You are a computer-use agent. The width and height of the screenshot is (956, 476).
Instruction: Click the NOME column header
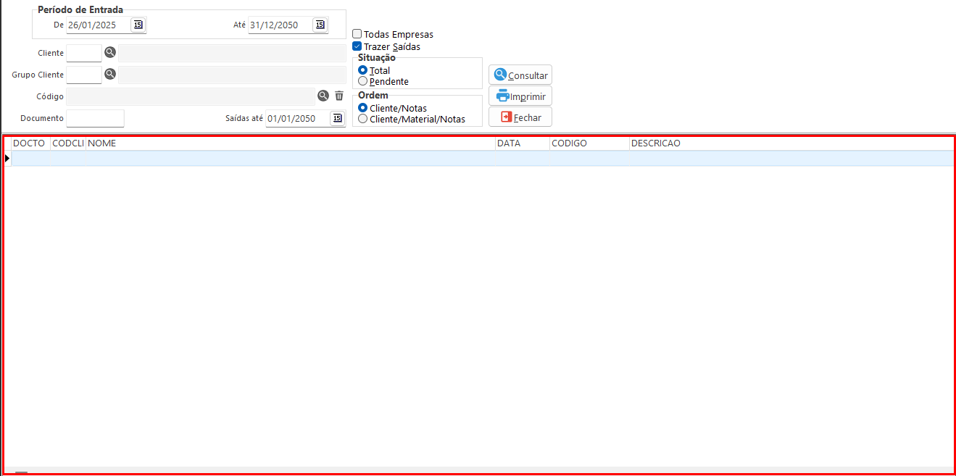coord(290,143)
